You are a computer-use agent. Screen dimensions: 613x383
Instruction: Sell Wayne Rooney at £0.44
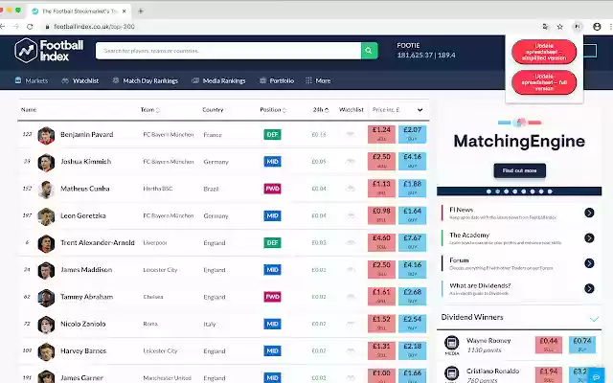point(549,345)
